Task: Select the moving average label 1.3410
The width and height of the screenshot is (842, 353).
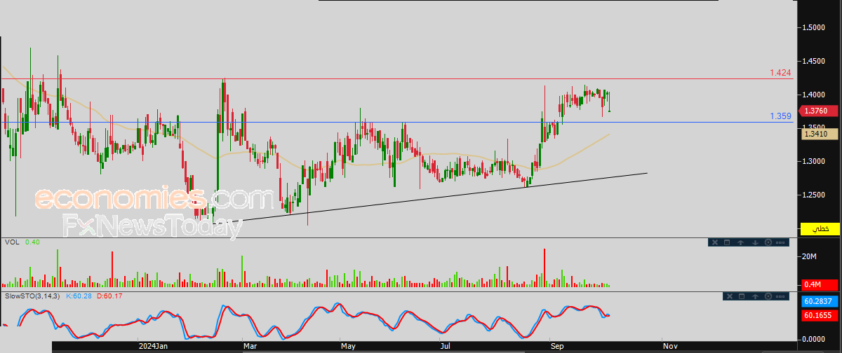Action: pyautogui.click(x=819, y=134)
